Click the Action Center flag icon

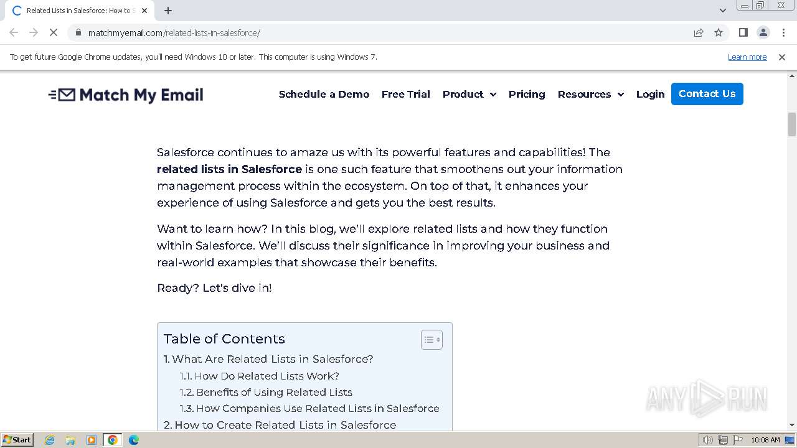click(x=738, y=440)
